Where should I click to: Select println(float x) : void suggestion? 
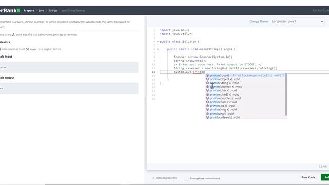245,102
